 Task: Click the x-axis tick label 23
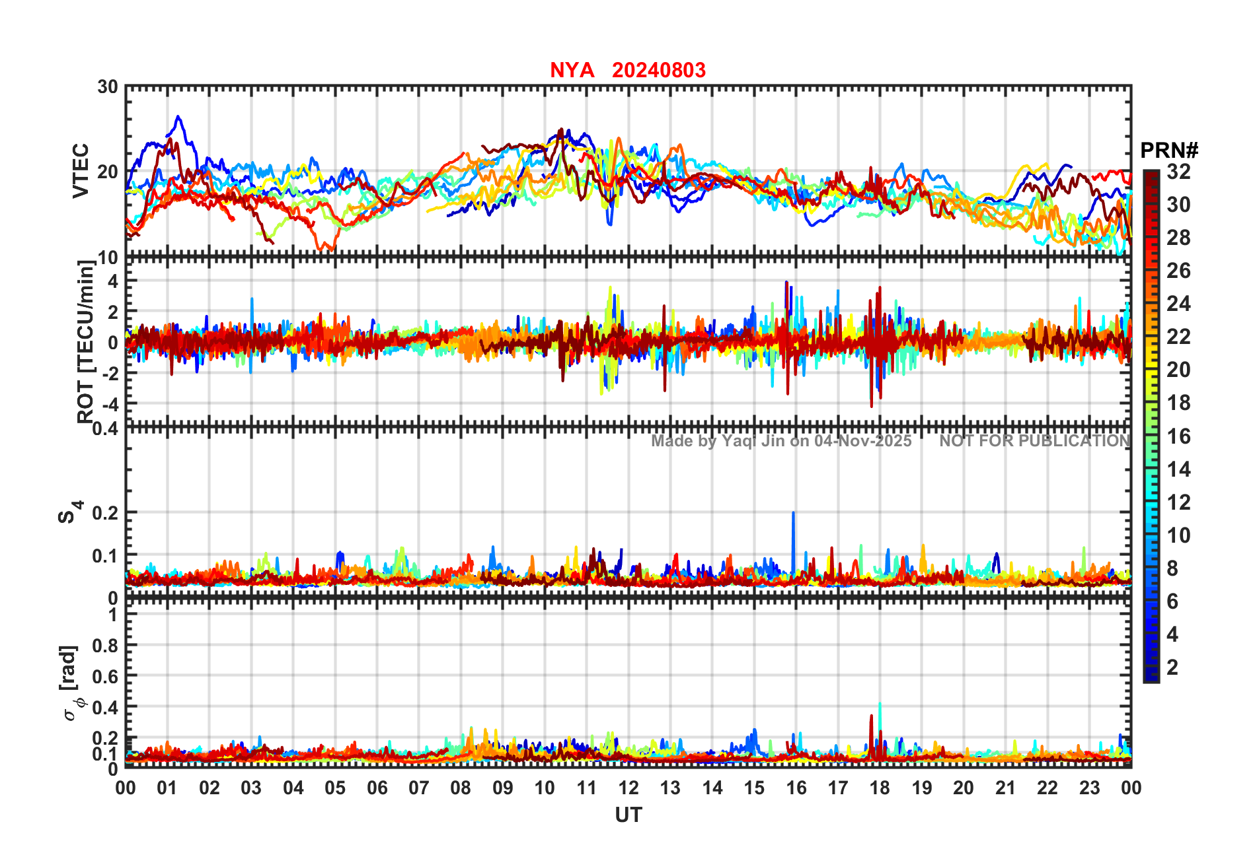(x=1089, y=788)
